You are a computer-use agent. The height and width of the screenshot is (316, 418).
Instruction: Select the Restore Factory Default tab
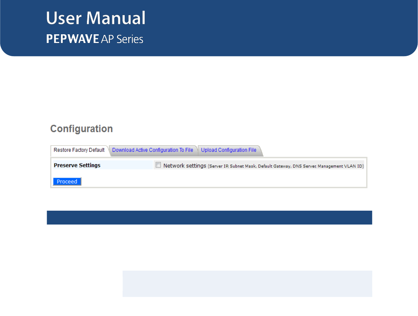(79, 150)
